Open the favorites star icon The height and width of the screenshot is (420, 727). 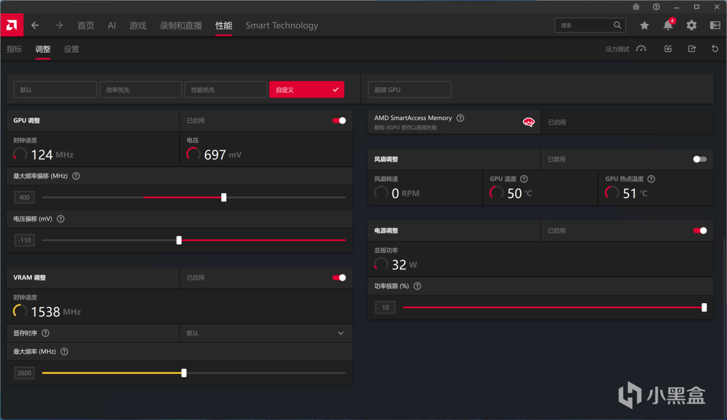coord(644,26)
